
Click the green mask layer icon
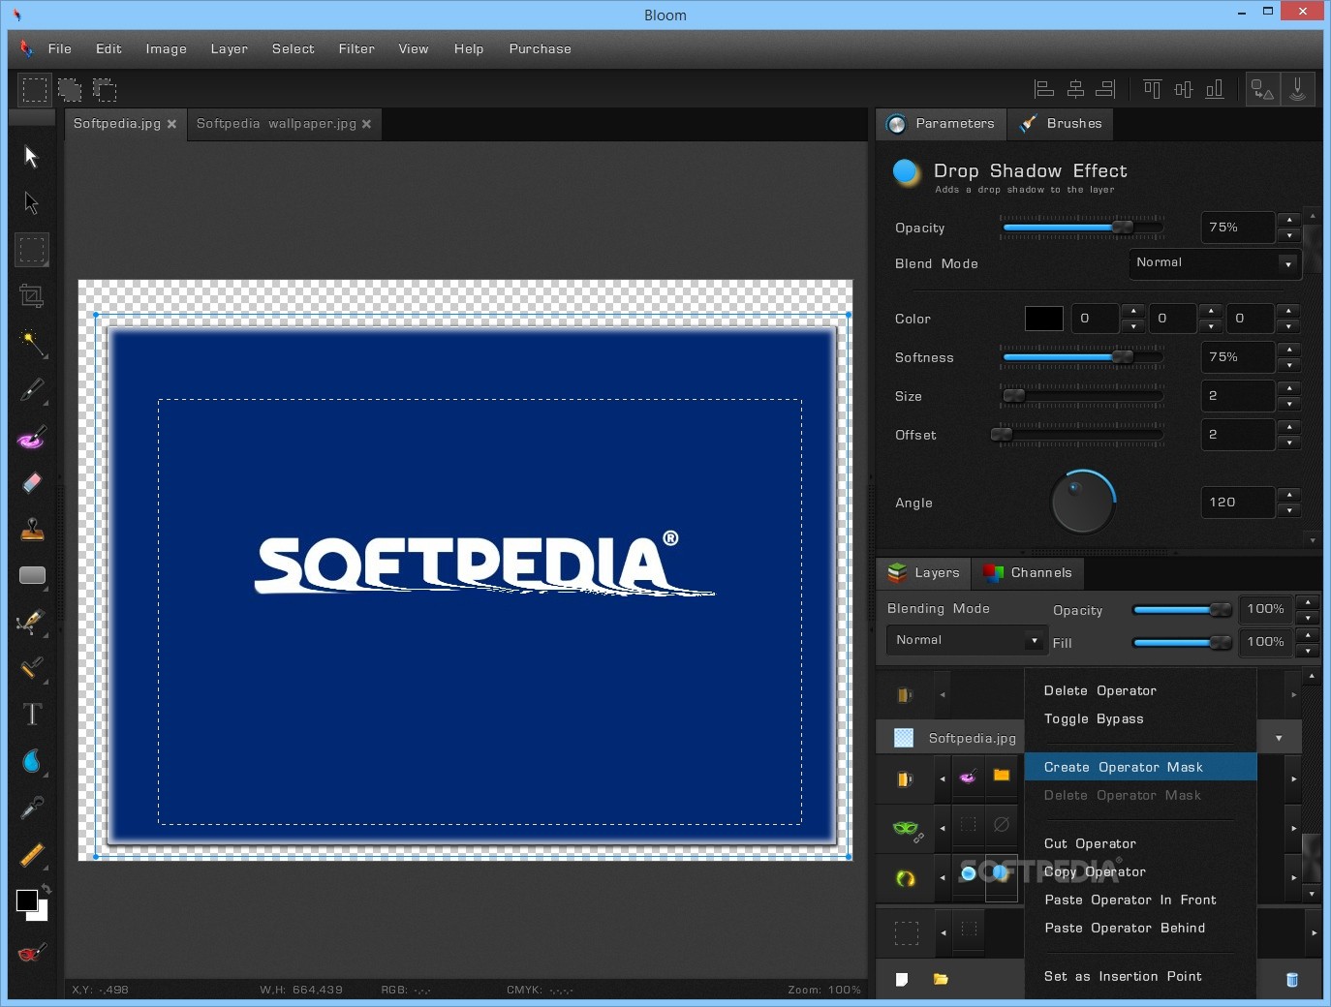905,828
